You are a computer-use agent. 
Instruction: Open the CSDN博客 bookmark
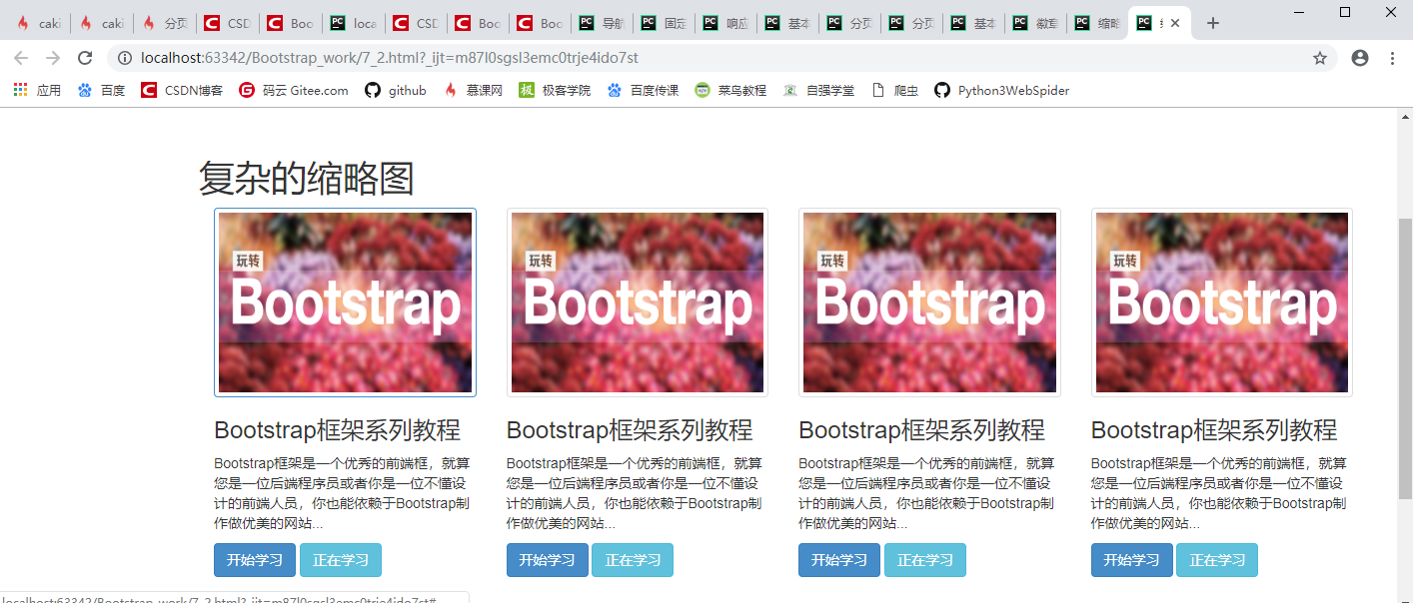[183, 89]
